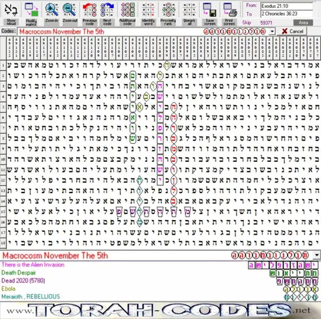Image resolution: width=321 pixels, height=319 pixels.
Task: Click yellow Hebrew letters beside 'Ebola'
Action: pyautogui.click(x=300, y=290)
